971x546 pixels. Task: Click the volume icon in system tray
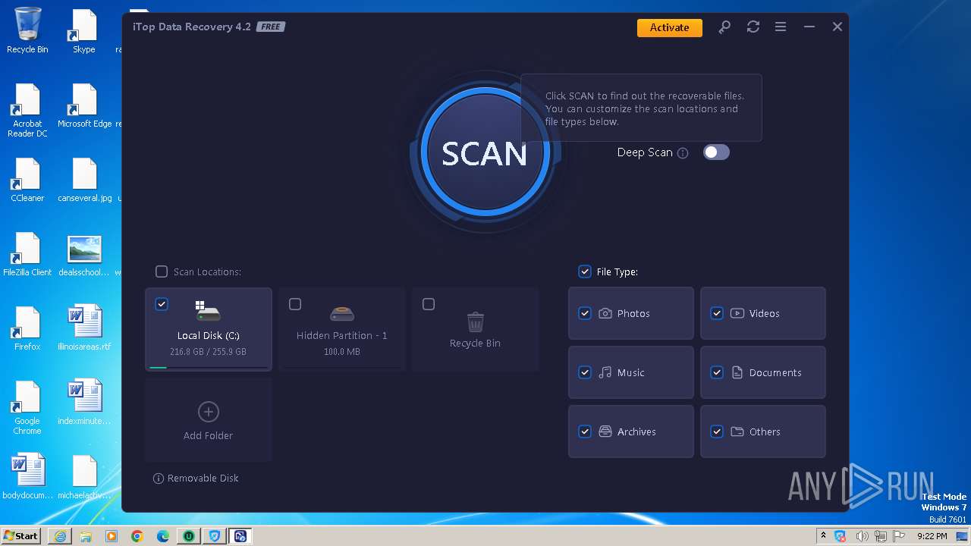pyautogui.click(x=862, y=536)
